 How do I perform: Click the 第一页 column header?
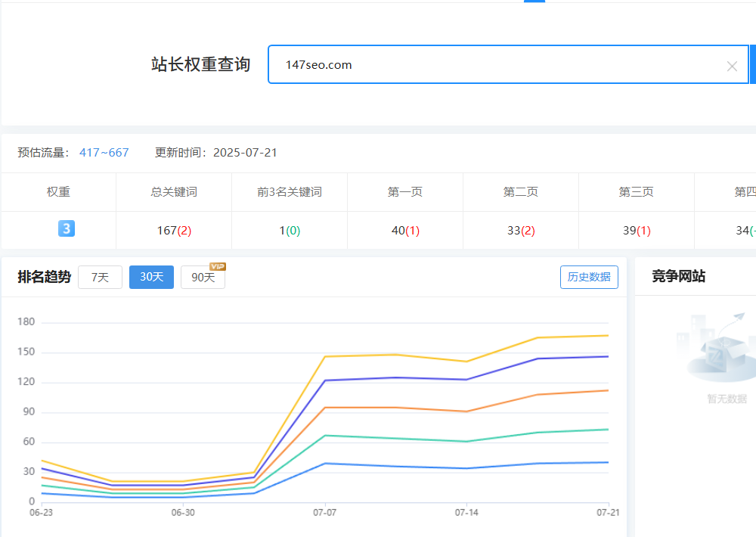click(x=405, y=192)
